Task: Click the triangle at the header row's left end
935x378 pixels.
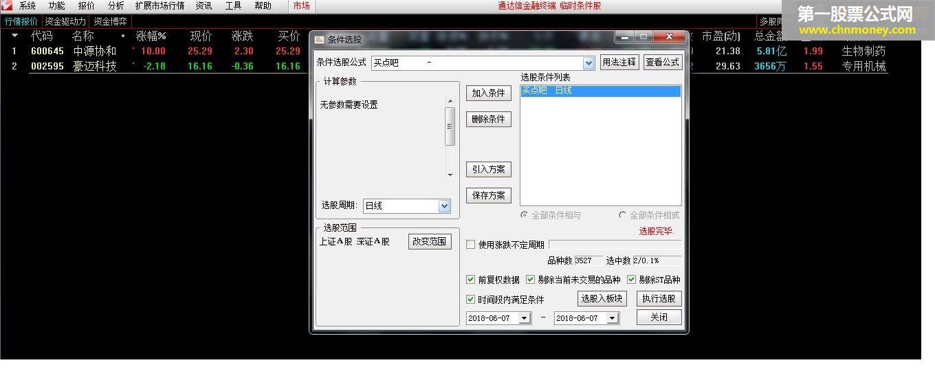Action: (x=14, y=36)
